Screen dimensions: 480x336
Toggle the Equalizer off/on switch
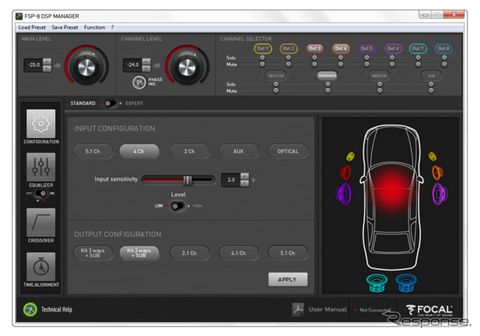[x=41, y=194]
